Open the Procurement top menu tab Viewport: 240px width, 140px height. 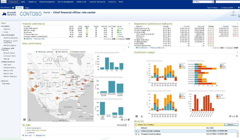(x=13, y=2)
